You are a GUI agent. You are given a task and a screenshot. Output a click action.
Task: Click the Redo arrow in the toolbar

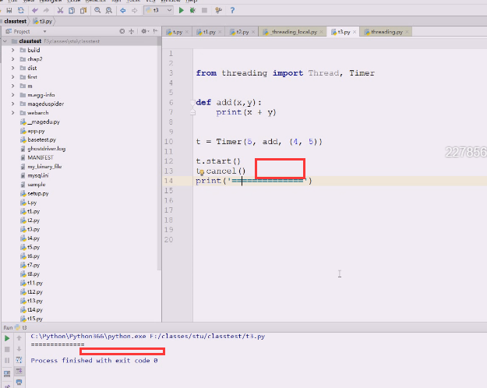click(x=46, y=11)
